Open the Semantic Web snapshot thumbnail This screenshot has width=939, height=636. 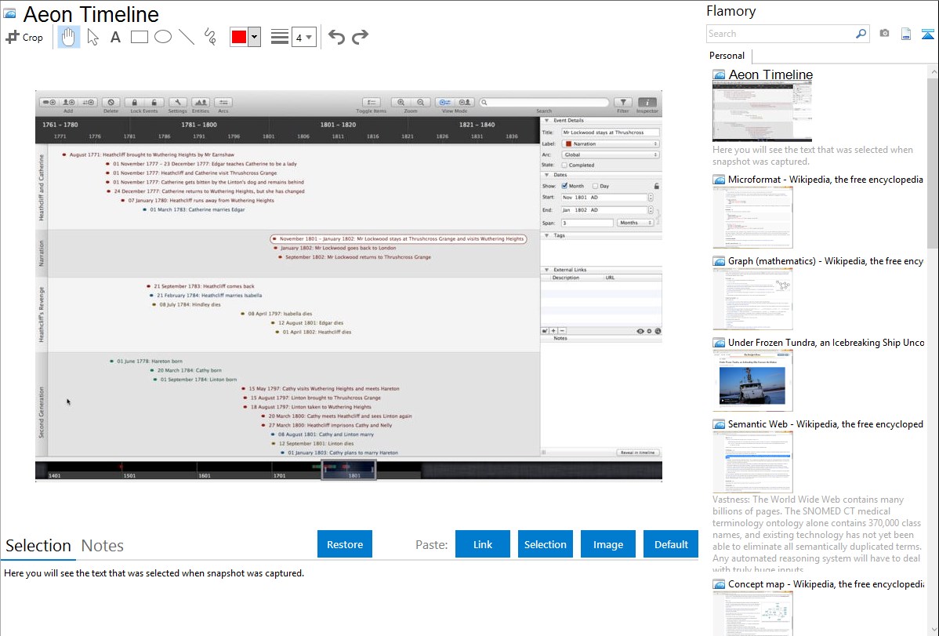click(752, 462)
